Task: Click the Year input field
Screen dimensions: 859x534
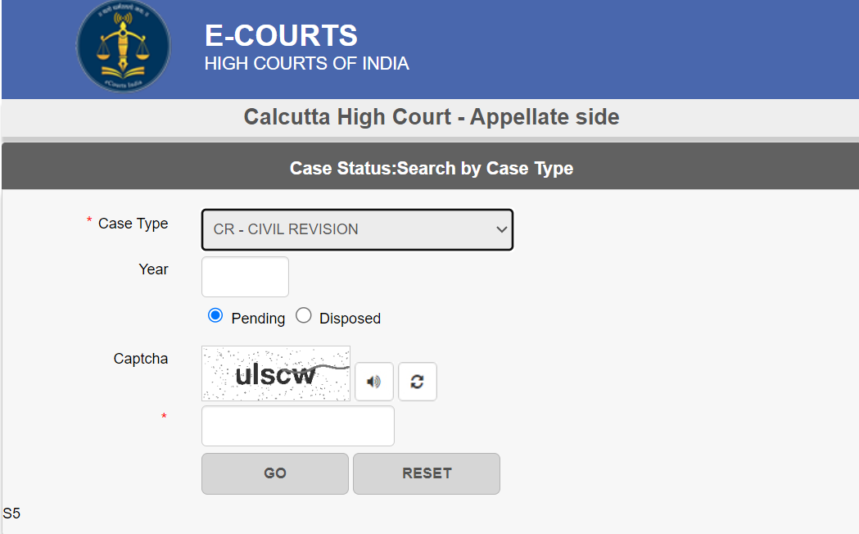Action: (x=245, y=277)
